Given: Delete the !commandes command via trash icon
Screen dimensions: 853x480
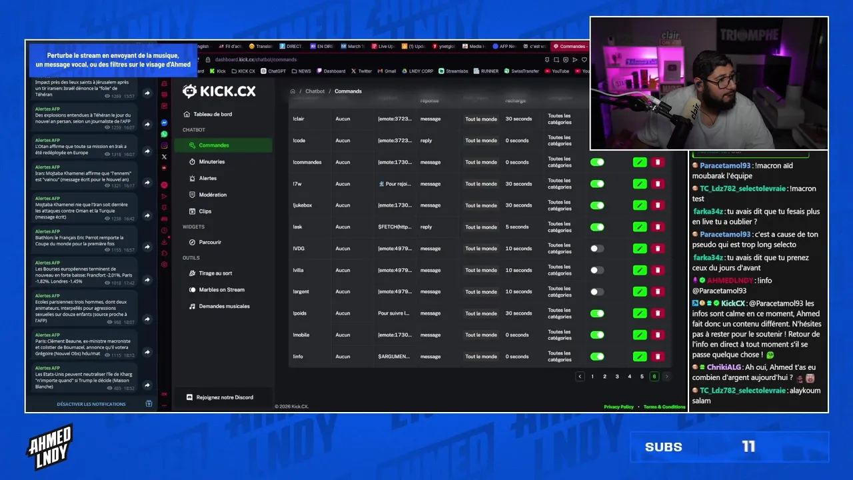Looking at the screenshot, I should [658, 162].
